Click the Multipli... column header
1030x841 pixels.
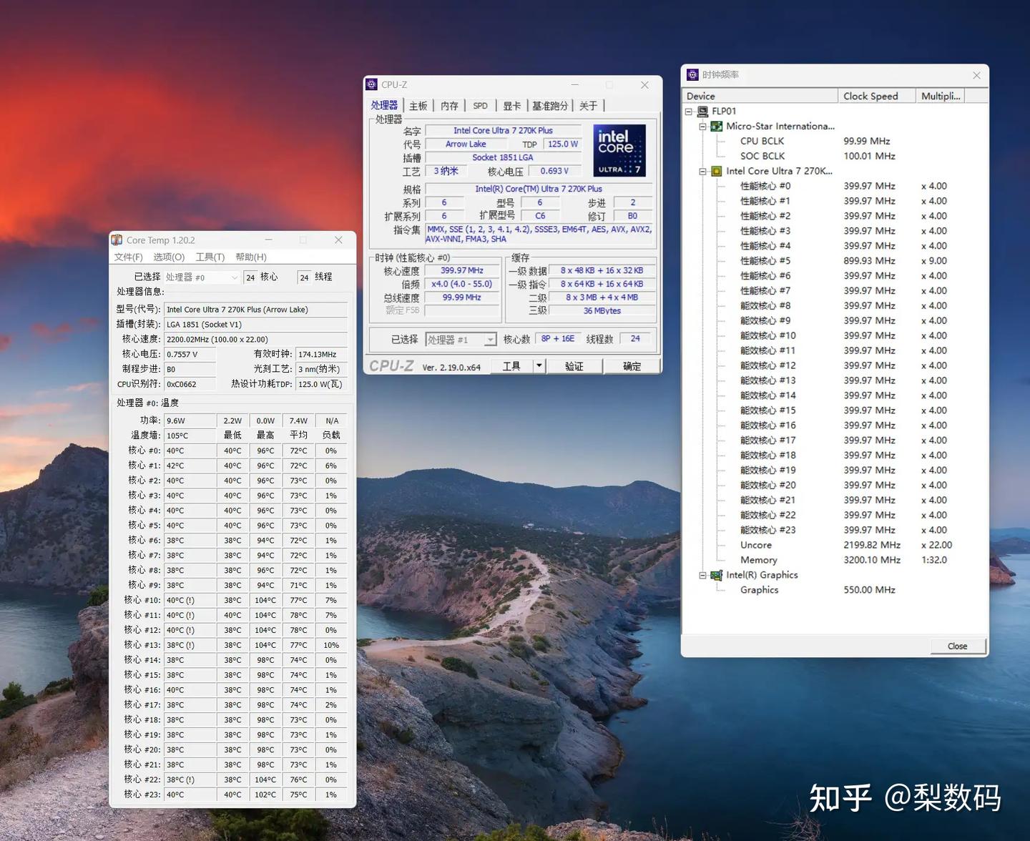coord(941,96)
